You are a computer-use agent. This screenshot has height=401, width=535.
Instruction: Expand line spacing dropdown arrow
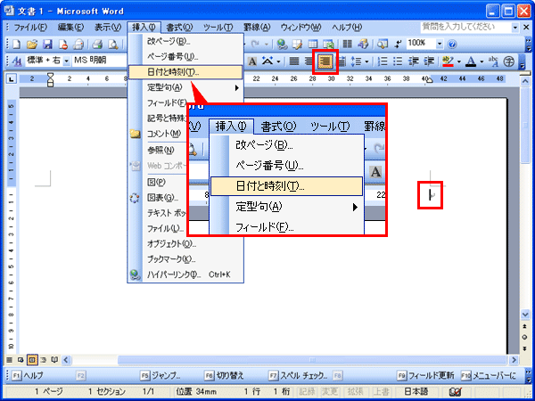366,61
